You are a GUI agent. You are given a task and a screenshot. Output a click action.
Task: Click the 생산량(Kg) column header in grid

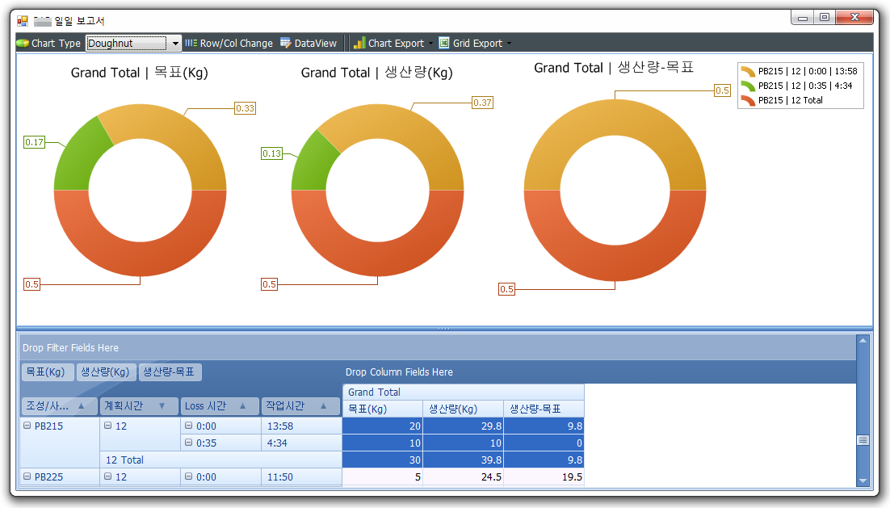point(463,409)
